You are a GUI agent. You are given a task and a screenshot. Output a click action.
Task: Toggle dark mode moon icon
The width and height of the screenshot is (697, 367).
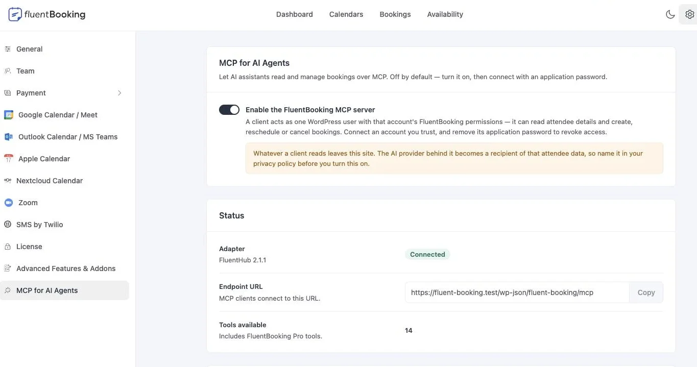(x=670, y=14)
